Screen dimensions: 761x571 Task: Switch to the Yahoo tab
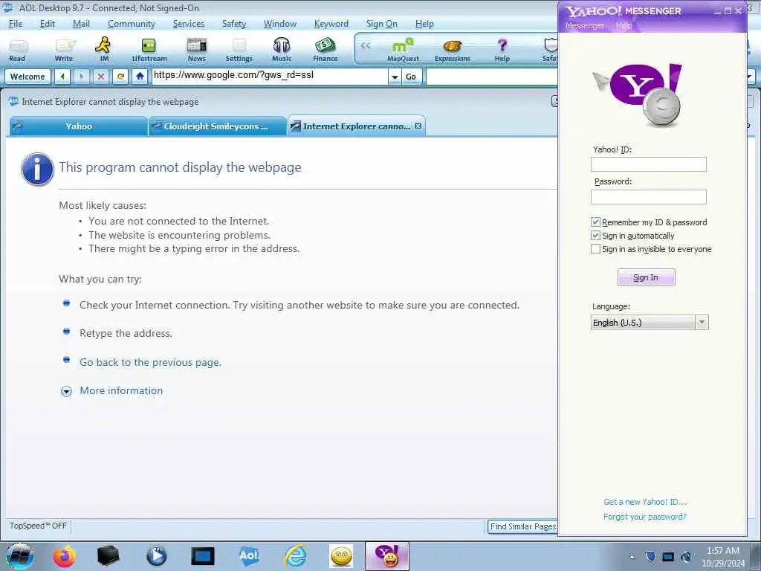[x=79, y=126]
